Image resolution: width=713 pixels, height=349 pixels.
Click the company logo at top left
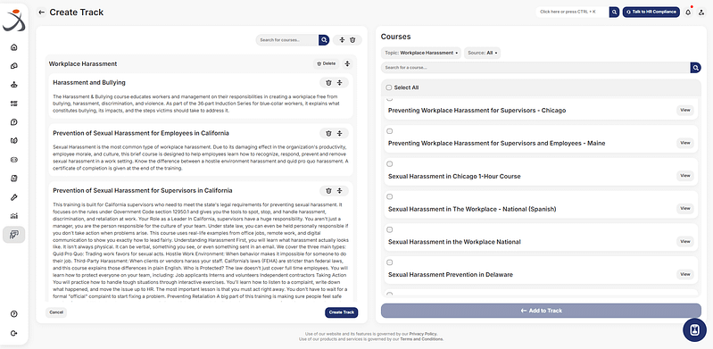pyautogui.click(x=13, y=20)
